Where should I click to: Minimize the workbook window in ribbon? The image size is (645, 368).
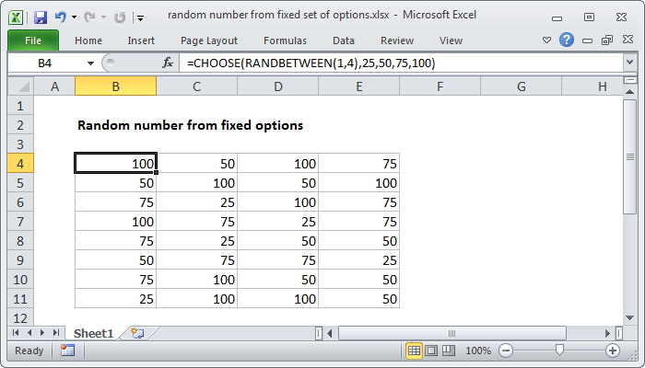coord(588,40)
